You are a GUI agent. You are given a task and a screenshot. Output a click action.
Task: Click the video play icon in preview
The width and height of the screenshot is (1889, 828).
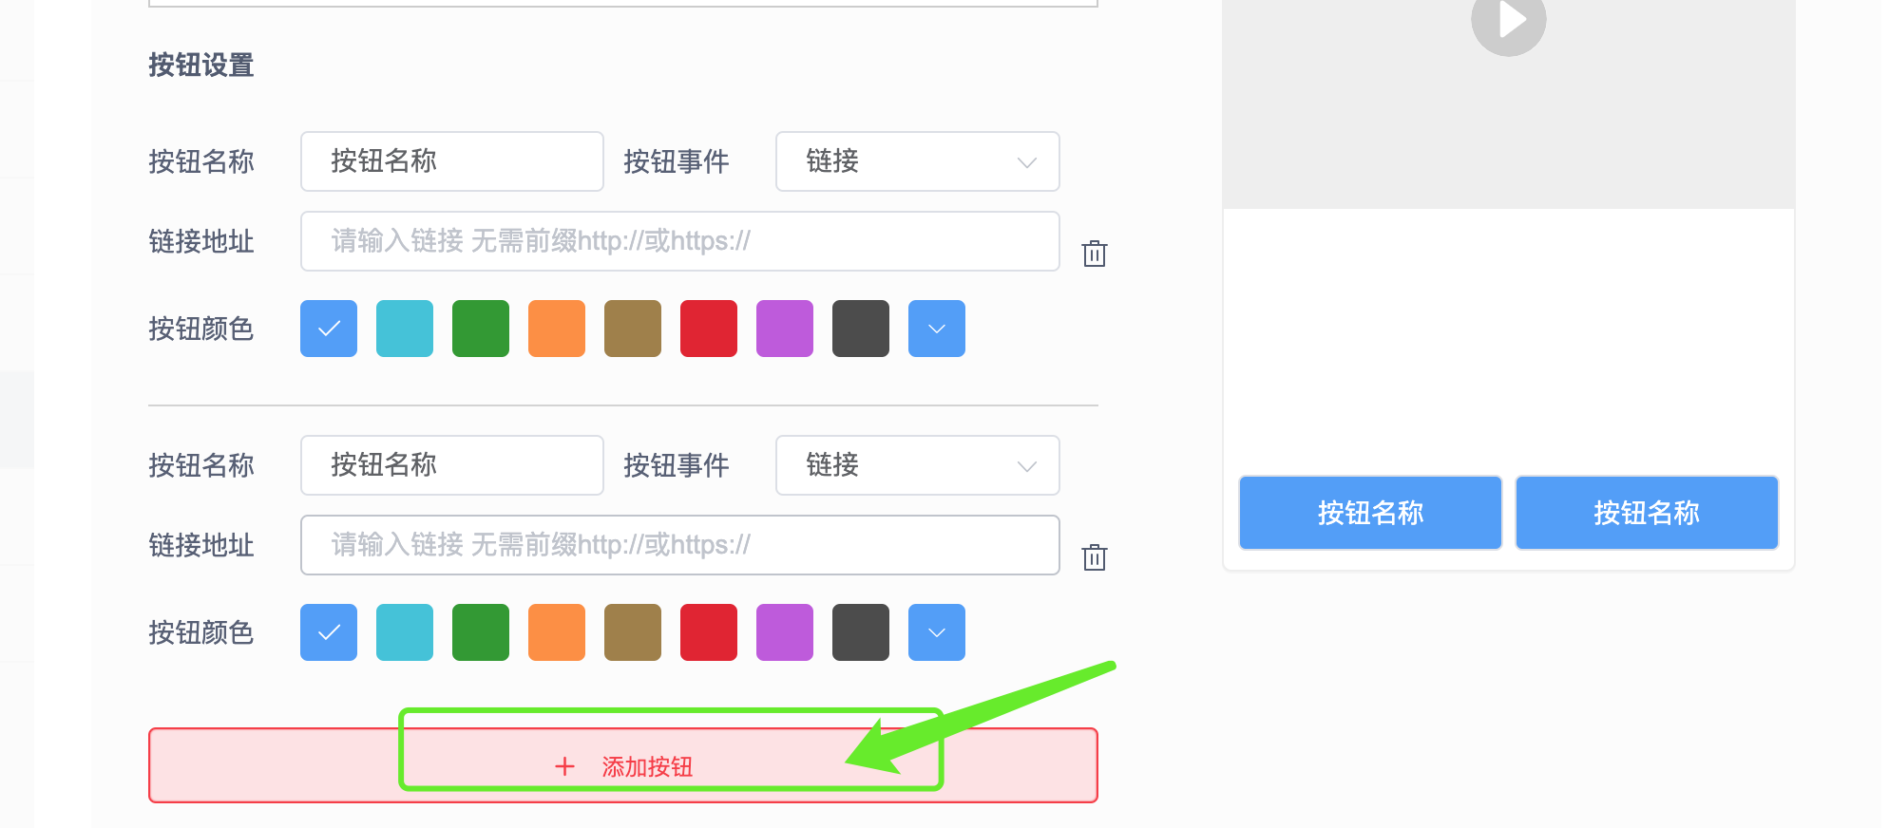(1509, 21)
